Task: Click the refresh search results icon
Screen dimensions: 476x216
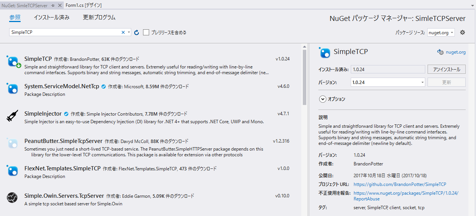Action: point(137,33)
